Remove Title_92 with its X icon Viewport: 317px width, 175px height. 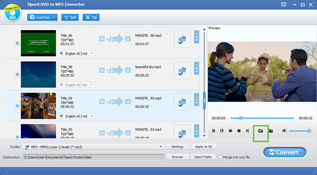(197, 97)
